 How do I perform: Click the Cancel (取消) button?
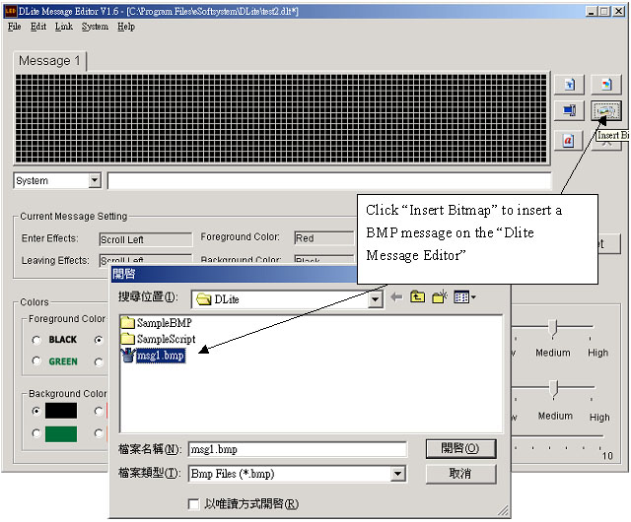point(460,474)
